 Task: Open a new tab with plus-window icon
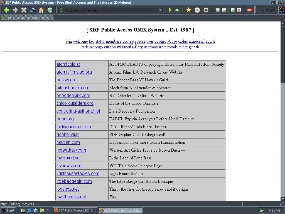click(233, 10)
